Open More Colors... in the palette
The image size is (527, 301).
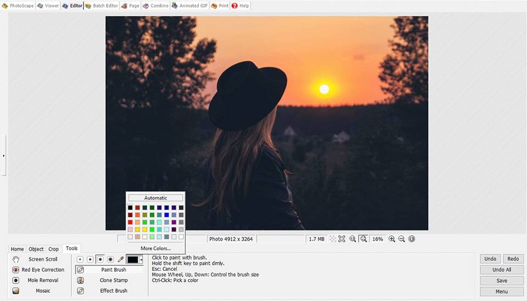(x=155, y=248)
